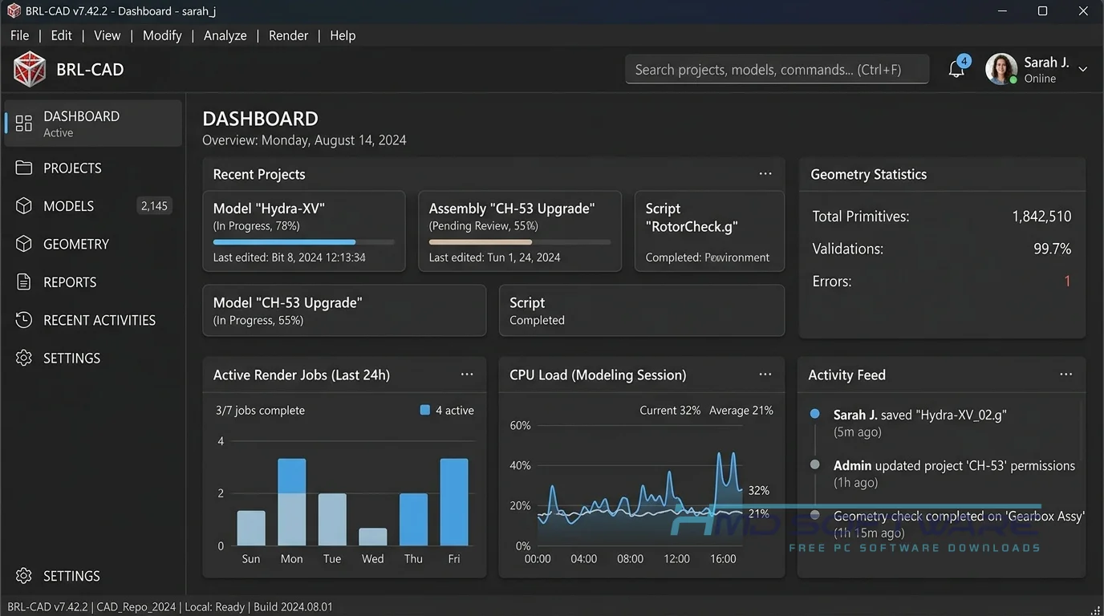Click the "Average 21%" CPU label
1104x616 pixels.
coord(741,410)
